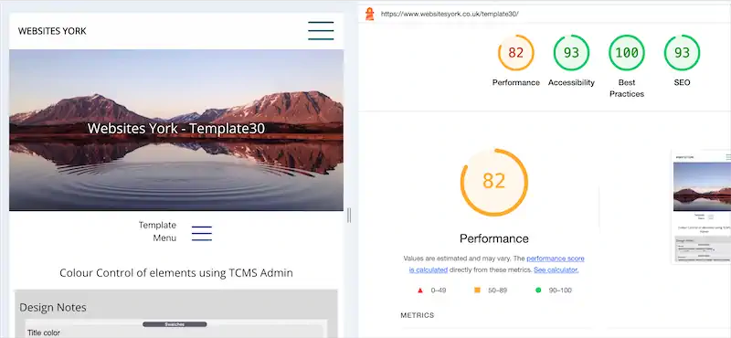The image size is (731, 338).
Task: Select the Performance score gauge showing 82
Action: (515, 53)
